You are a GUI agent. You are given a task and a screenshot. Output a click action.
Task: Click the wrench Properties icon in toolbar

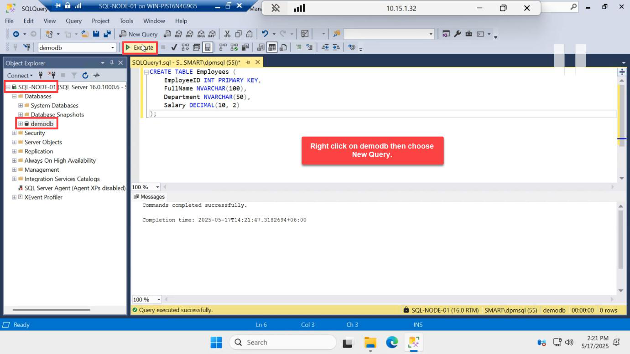click(457, 34)
